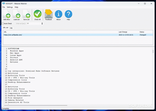Open the Settings menu
Image resolution: width=156 pixels, height=111 pixels.
coord(10,7)
